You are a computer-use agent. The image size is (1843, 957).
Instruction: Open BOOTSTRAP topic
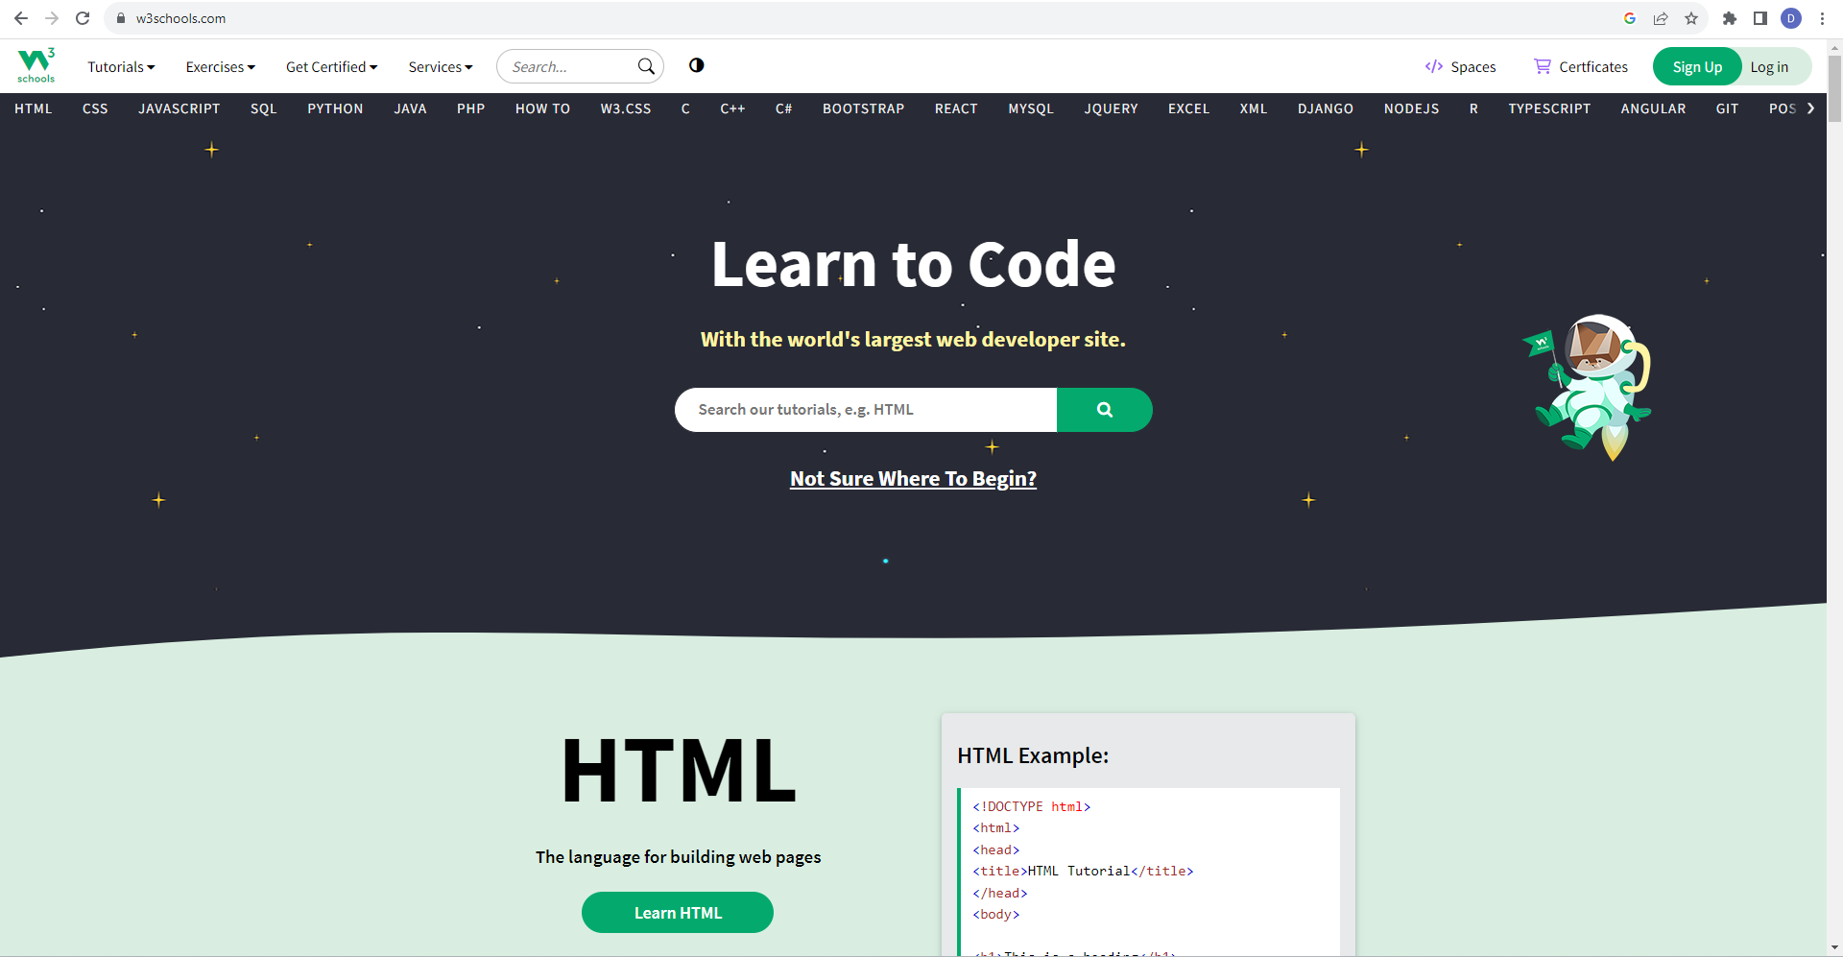pyautogui.click(x=864, y=108)
